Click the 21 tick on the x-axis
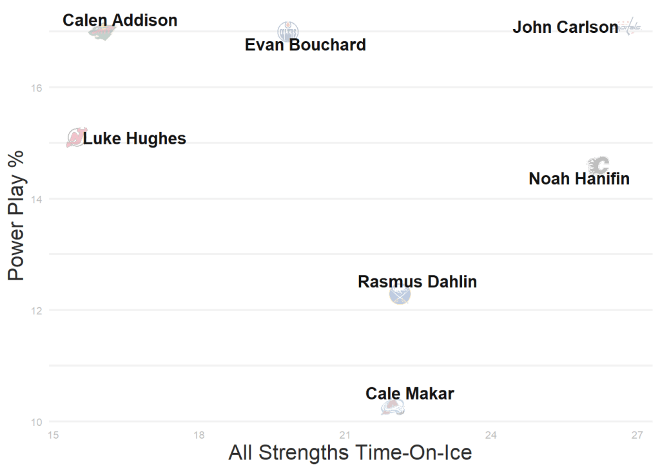The height and width of the screenshot is (471, 660). [345, 436]
